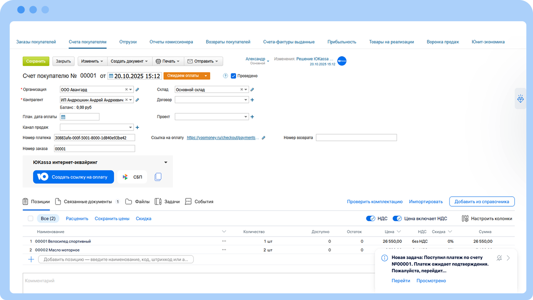
Task: Add a new Договор with the plus icon
Action: 252,100
